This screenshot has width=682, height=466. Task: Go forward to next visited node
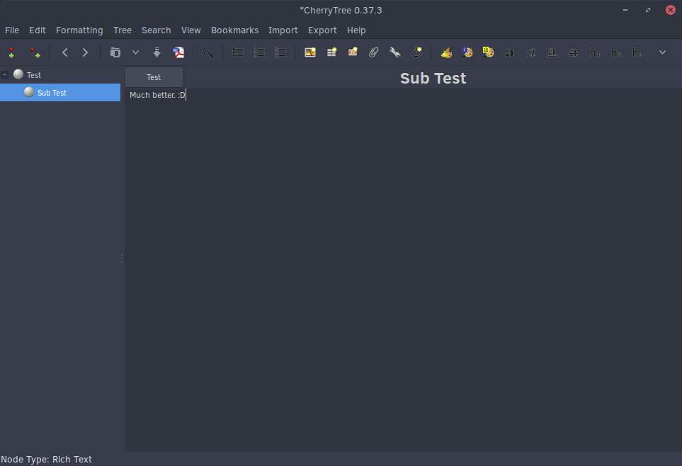click(85, 52)
